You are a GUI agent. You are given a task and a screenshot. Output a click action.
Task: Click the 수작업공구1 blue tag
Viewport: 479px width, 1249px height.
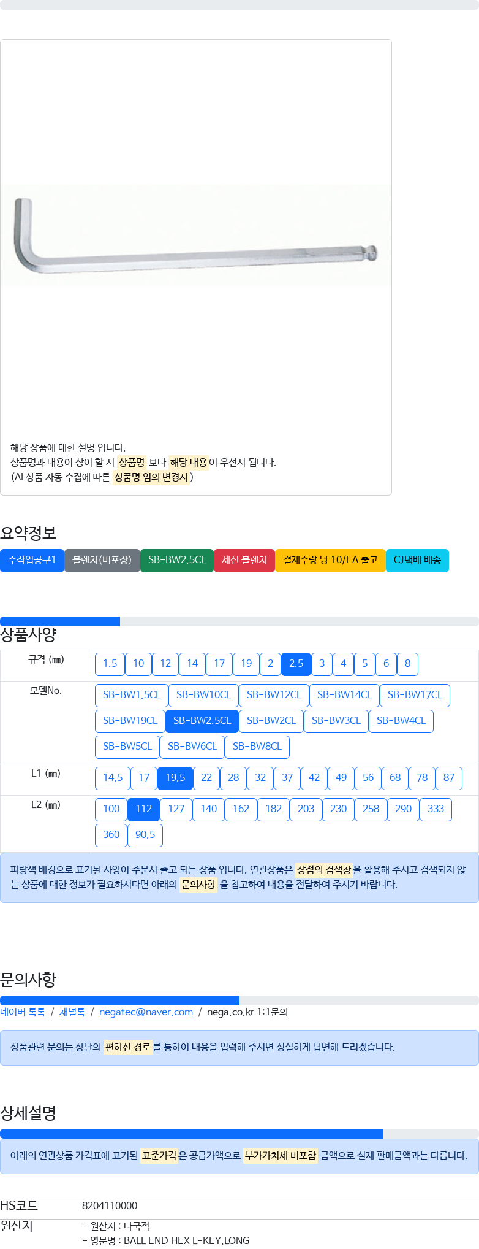[32, 560]
